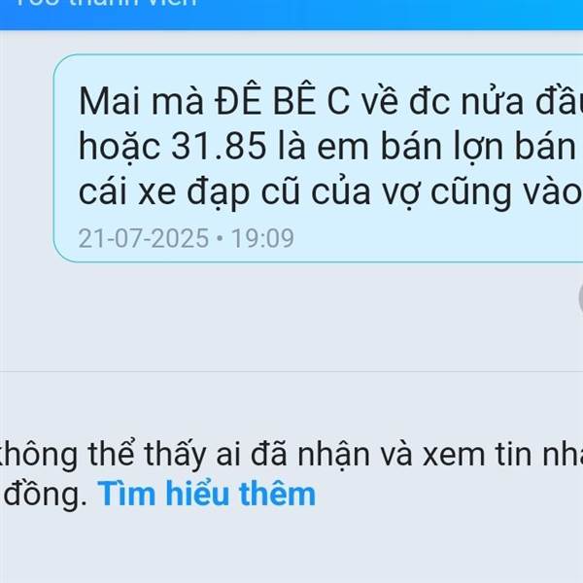The image size is (583, 583).
Task: Tap the time '19:09' in the bubble
Action: tap(263, 238)
